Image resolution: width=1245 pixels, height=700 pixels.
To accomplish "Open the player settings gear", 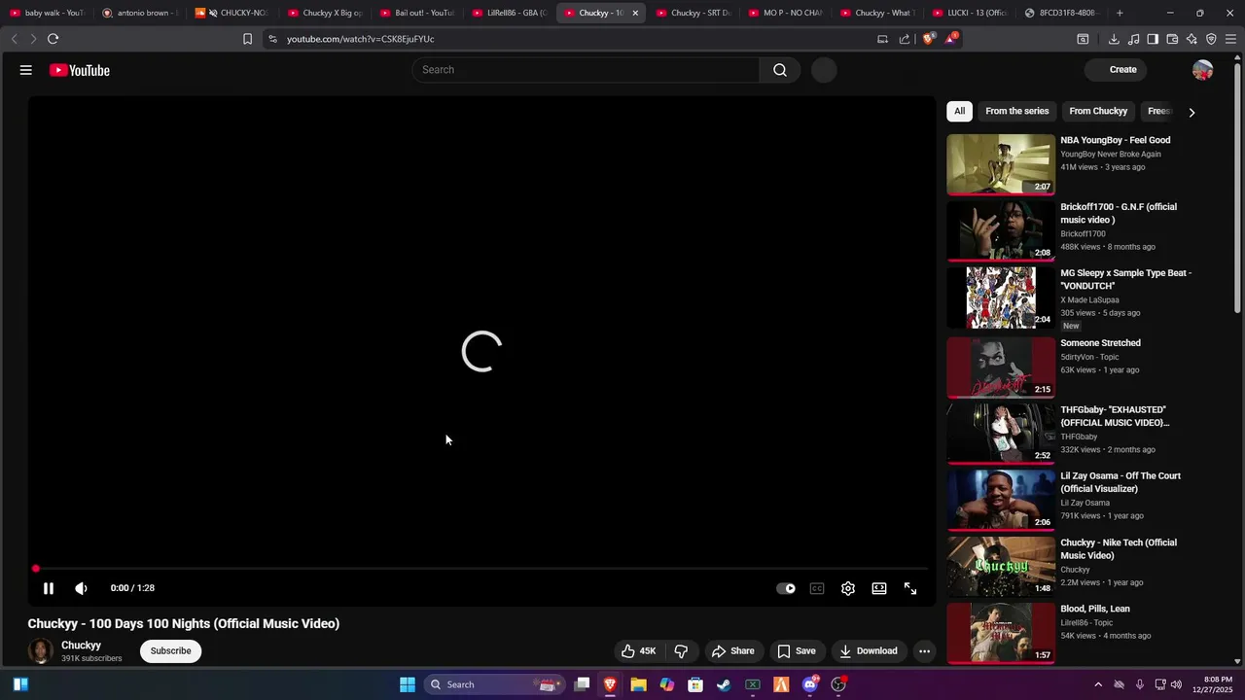I will click(848, 588).
